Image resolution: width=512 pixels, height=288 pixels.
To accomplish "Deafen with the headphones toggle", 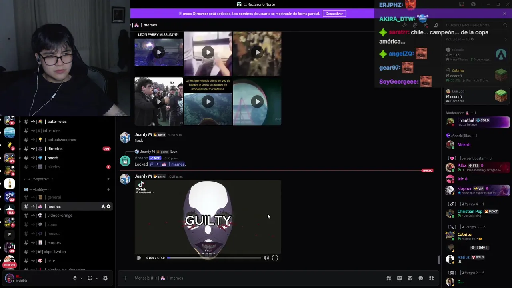I will 90,278.
